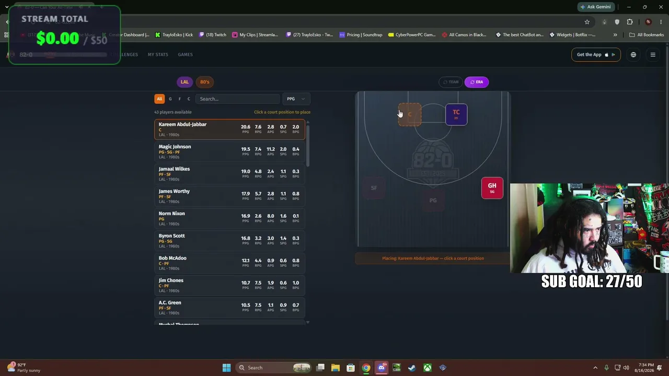
Task: Select Kareem Abdul-Jabbar in the player list
Action: click(229, 129)
